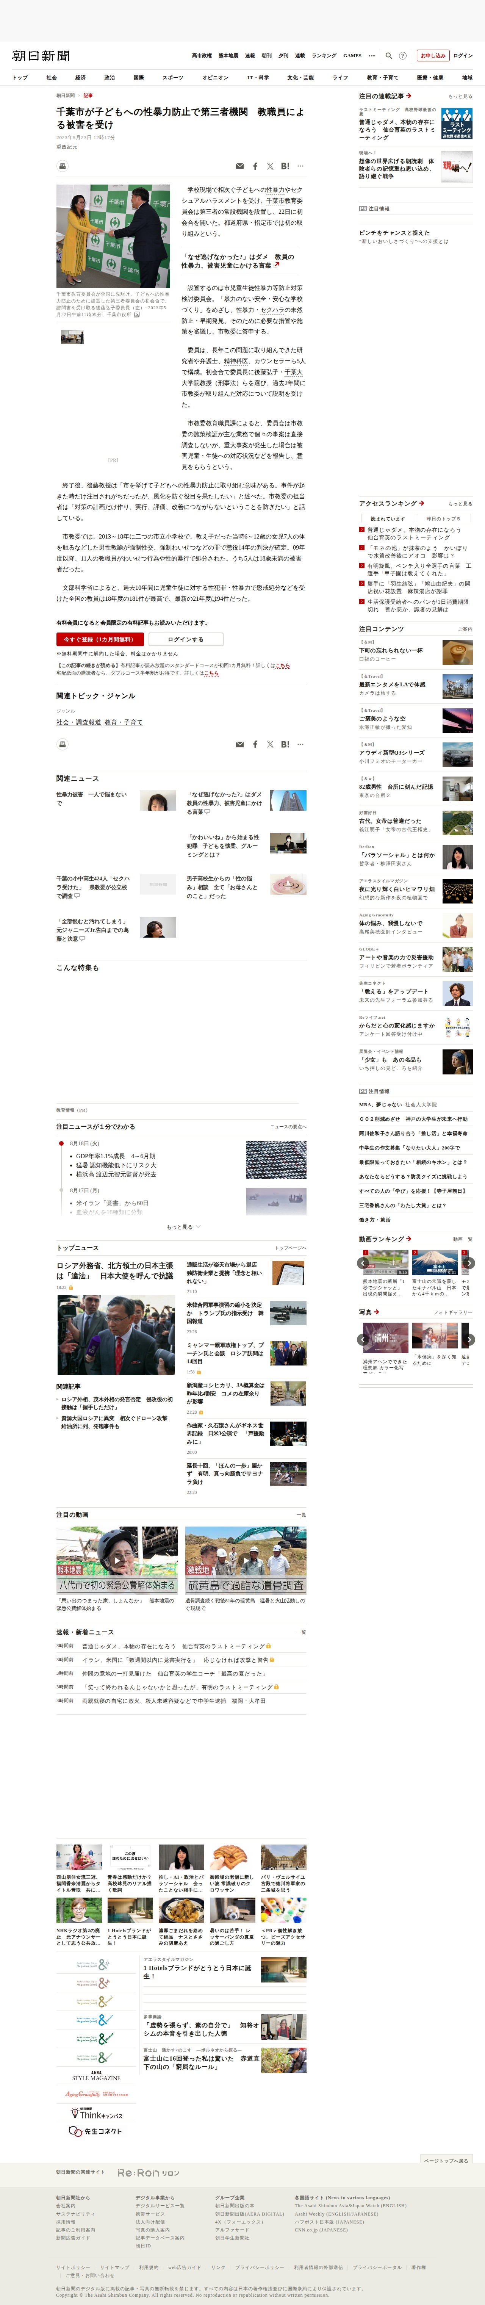Open the 社会 section menu
Screen dimensions: 485x2305
tap(52, 78)
